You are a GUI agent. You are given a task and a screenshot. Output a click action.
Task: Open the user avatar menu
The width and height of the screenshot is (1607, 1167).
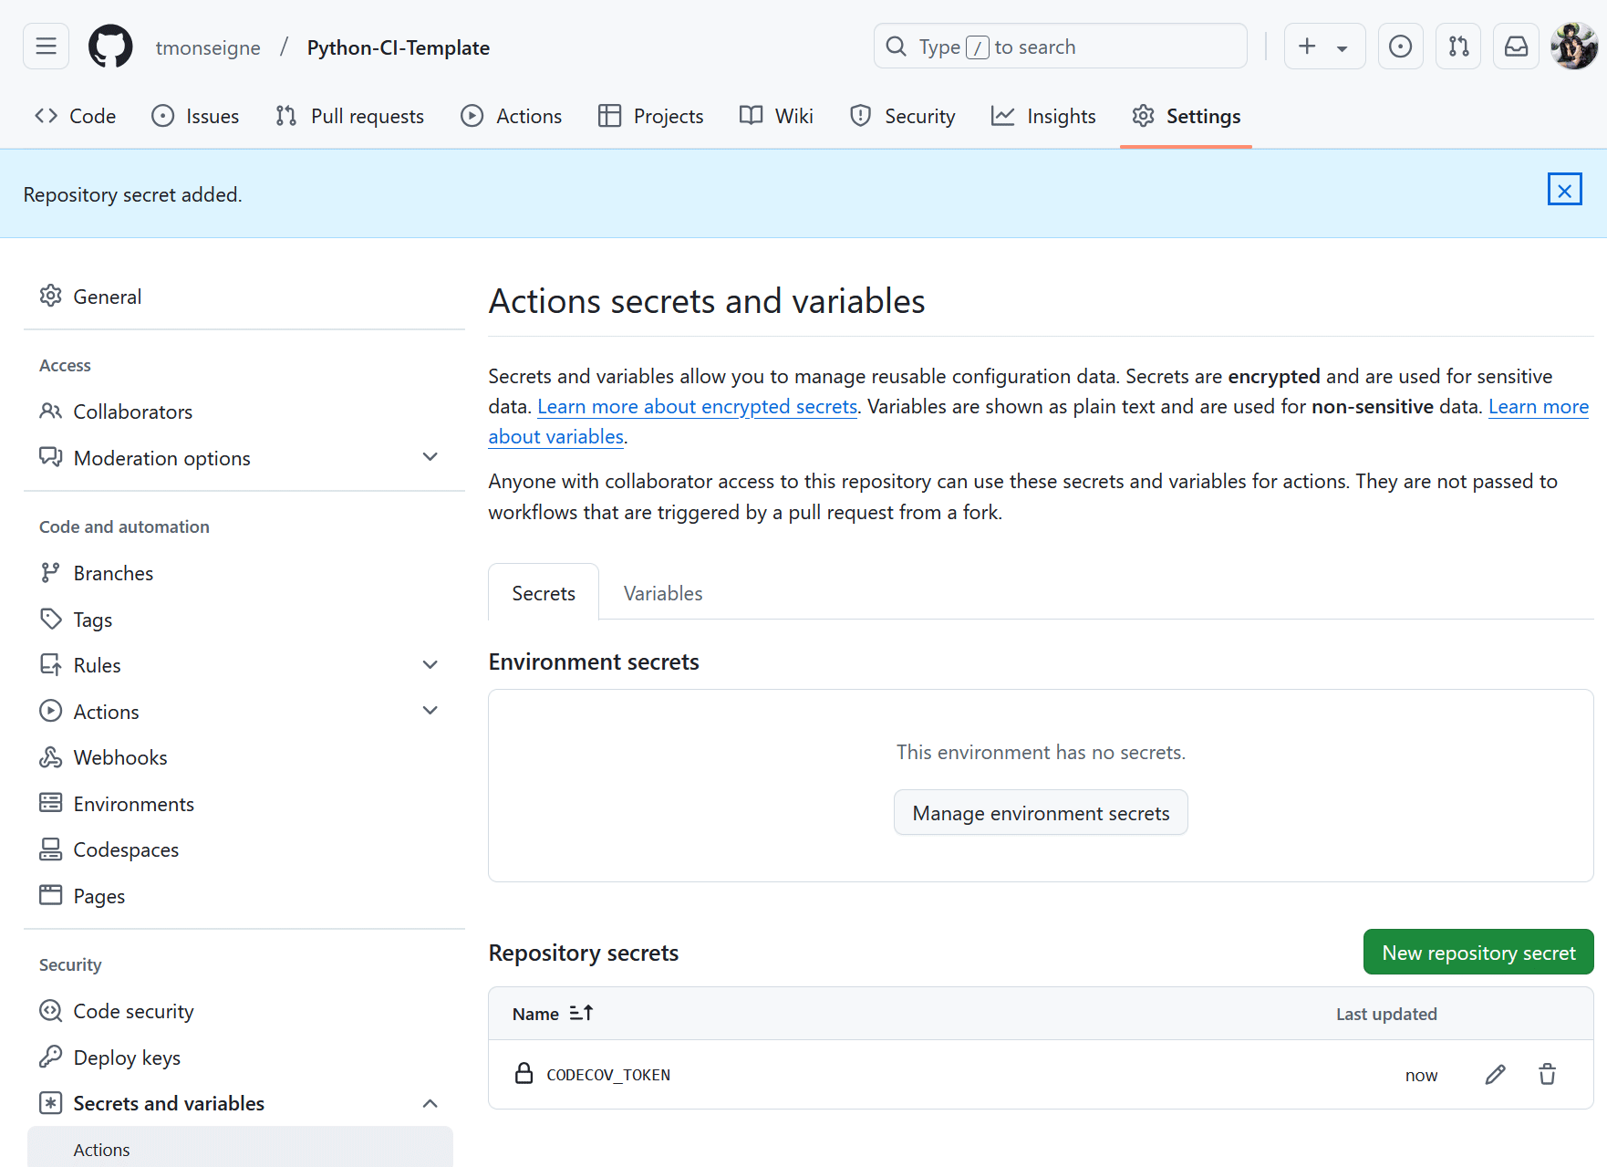tap(1574, 47)
